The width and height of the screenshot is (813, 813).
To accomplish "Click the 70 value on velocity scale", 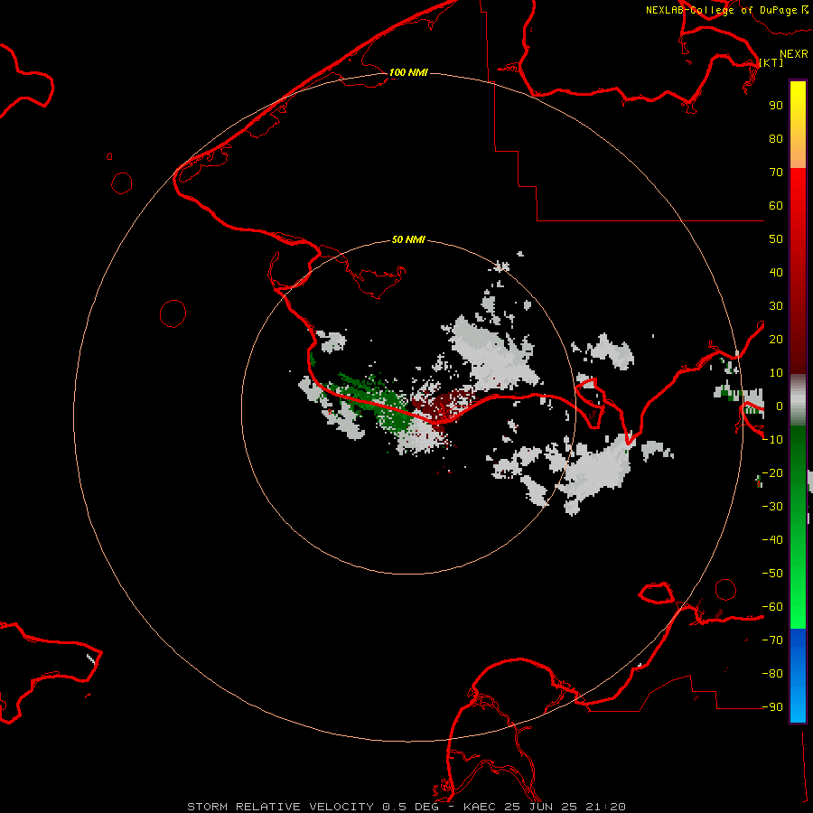I will point(776,173).
